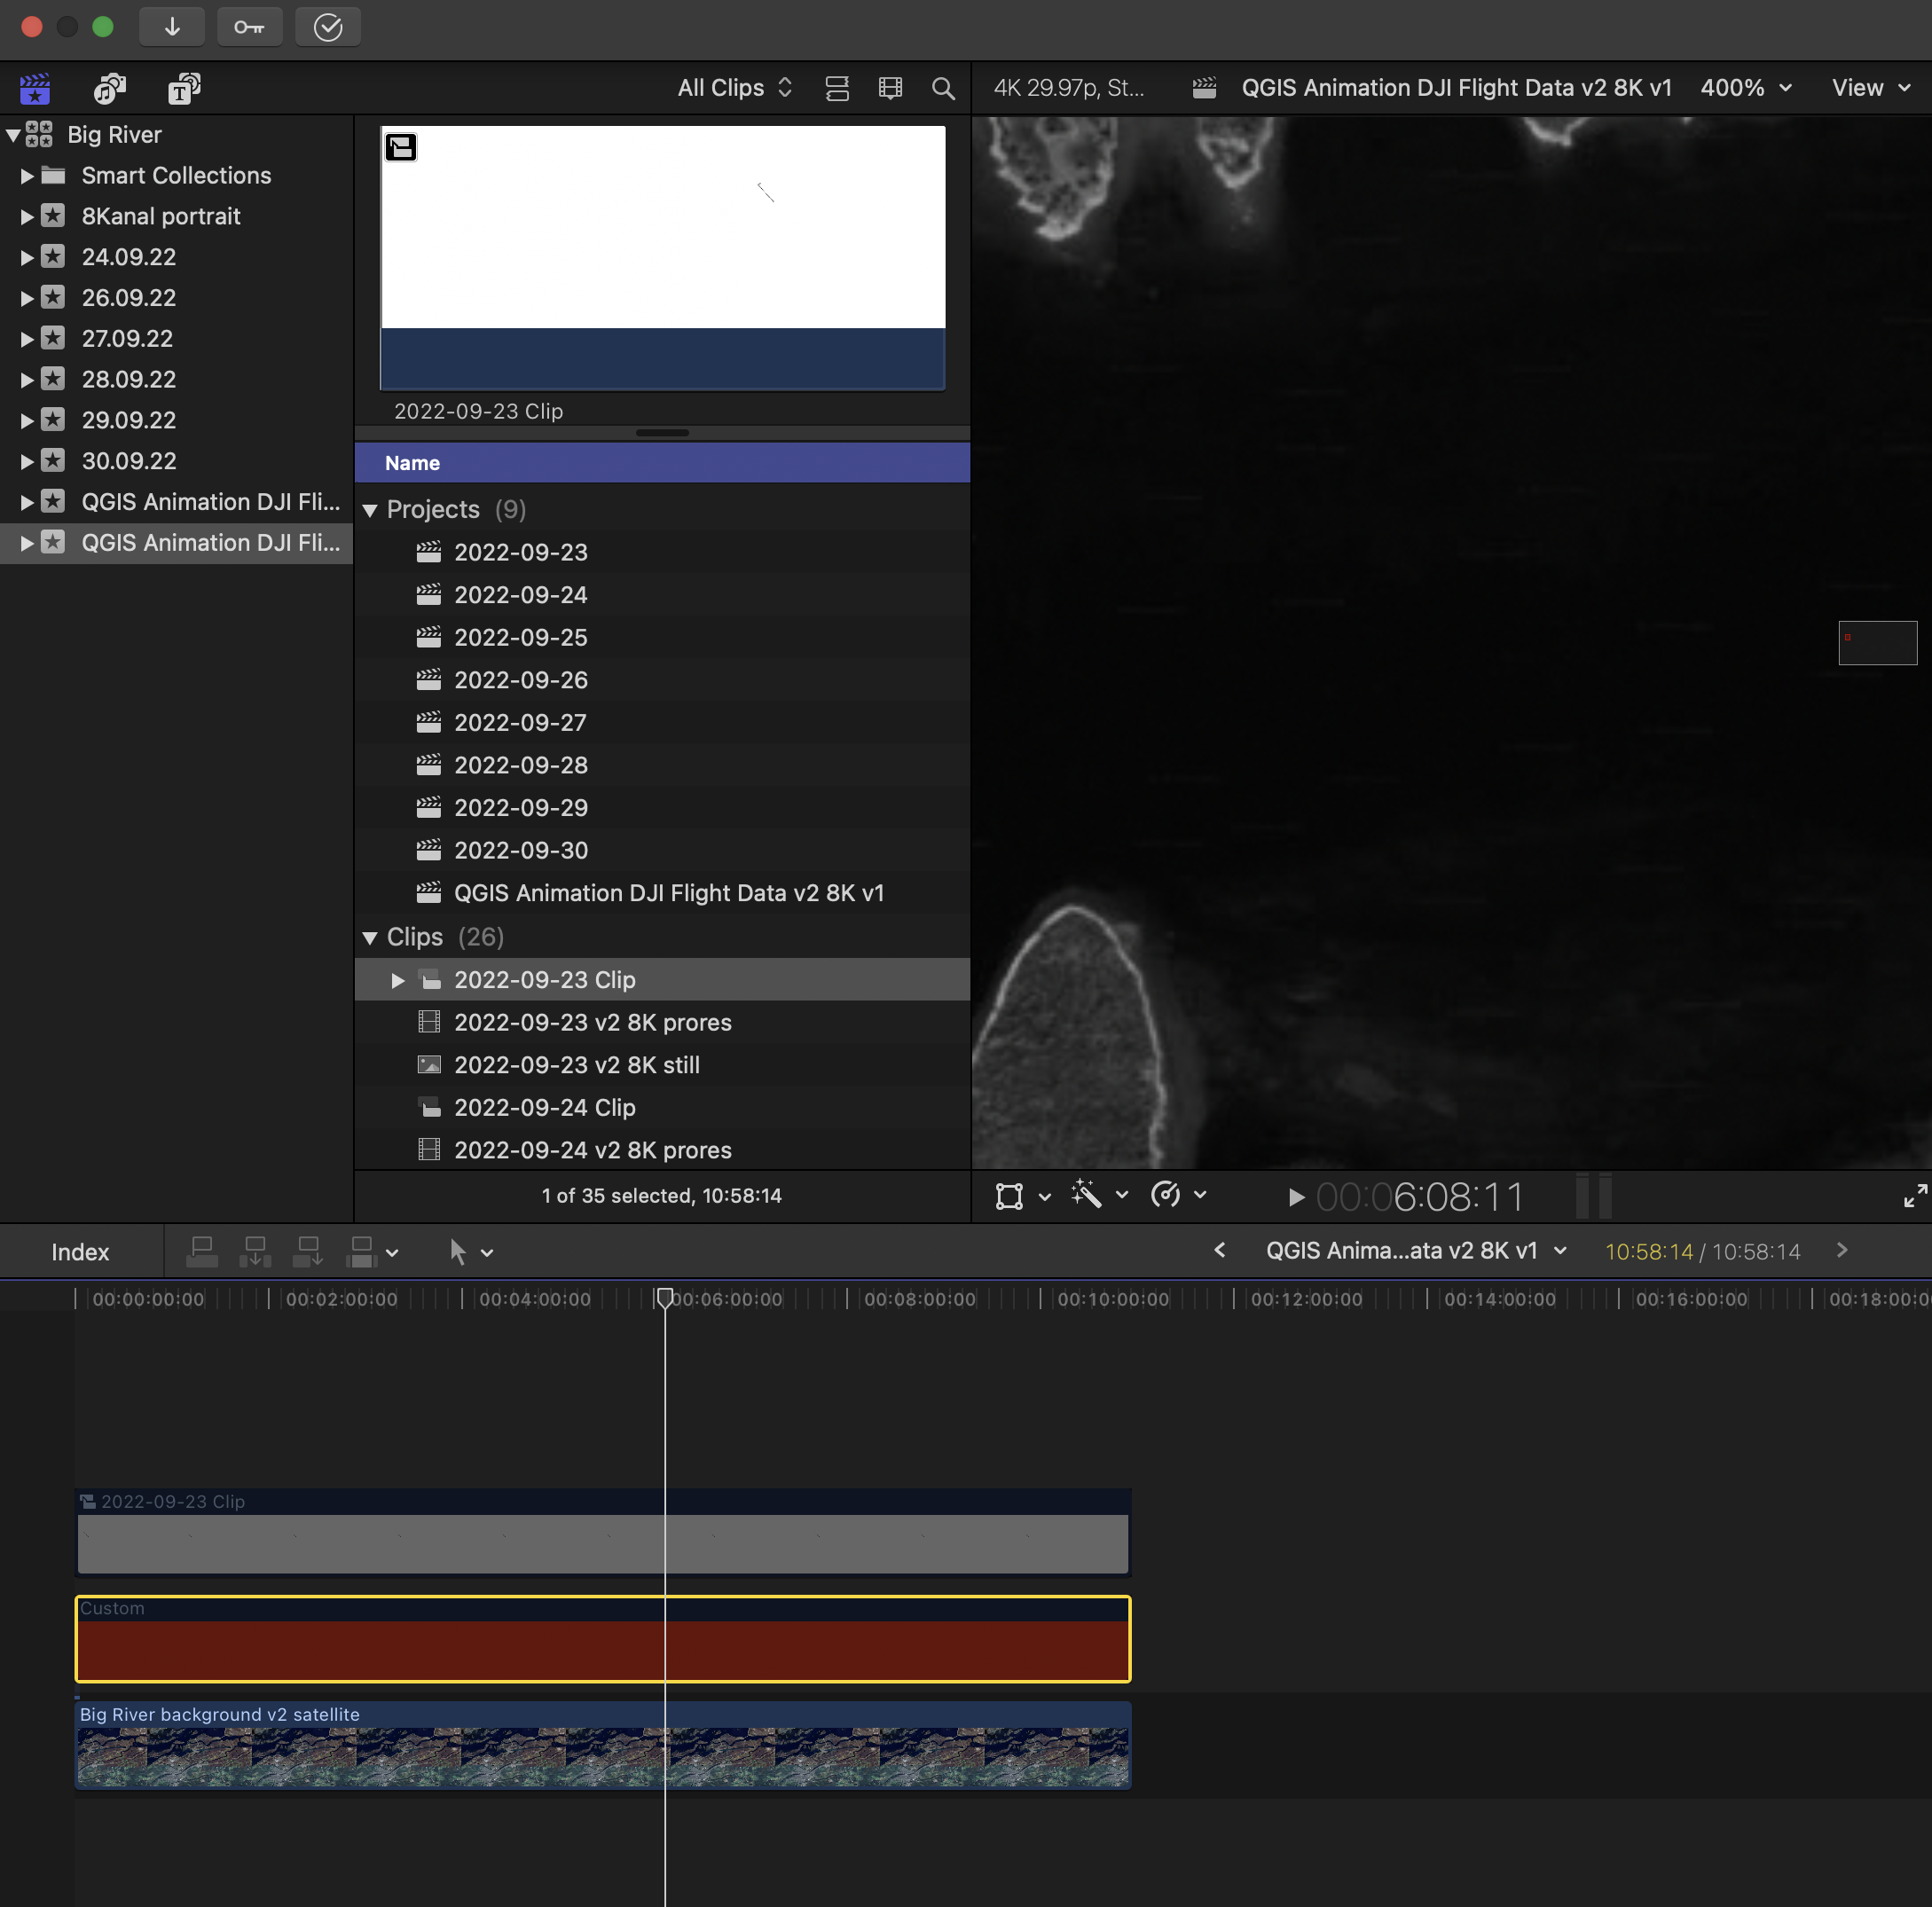Collapse the Projects group triangle
The width and height of the screenshot is (1932, 1907).
[370, 510]
